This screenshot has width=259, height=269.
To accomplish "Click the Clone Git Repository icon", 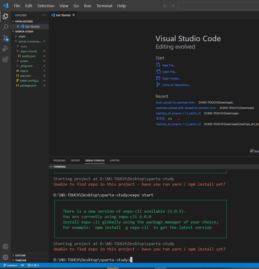I will pyautogui.click(x=158, y=85).
